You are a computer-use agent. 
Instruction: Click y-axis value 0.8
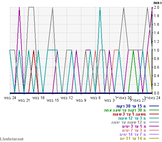coord(156,59)
